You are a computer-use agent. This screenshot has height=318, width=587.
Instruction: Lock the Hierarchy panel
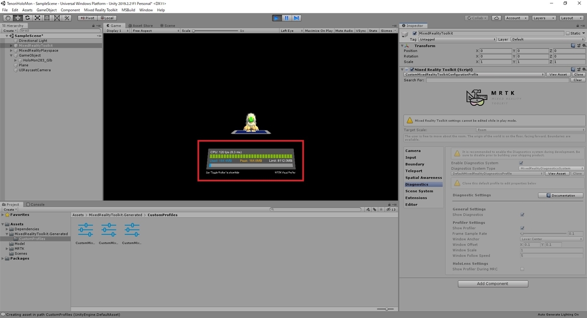93,25
